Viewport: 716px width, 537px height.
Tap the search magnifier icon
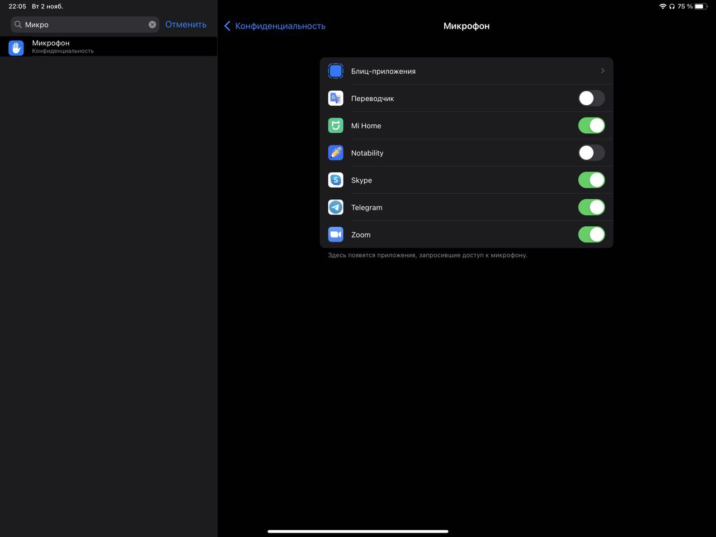coord(18,25)
